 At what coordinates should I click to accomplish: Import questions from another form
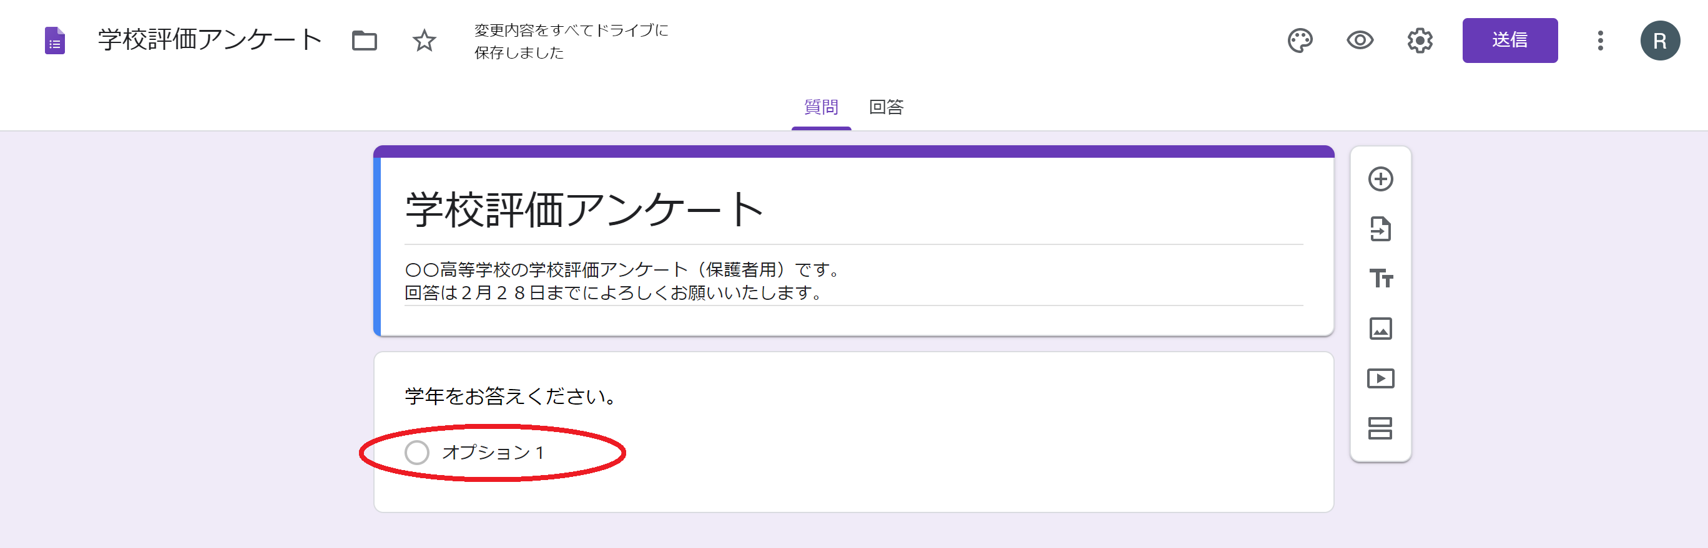pyautogui.click(x=1380, y=229)
